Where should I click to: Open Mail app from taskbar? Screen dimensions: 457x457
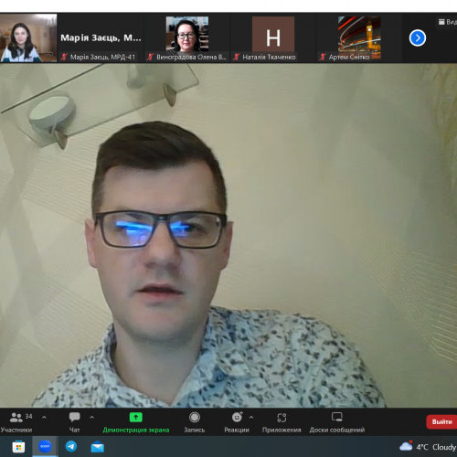(98, 447)
